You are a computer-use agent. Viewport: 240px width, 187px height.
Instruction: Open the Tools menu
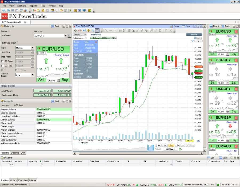tap(43, 6)
